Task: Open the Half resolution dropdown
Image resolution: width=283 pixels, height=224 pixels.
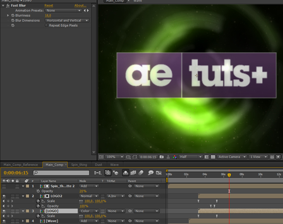Action: [191, 157]
